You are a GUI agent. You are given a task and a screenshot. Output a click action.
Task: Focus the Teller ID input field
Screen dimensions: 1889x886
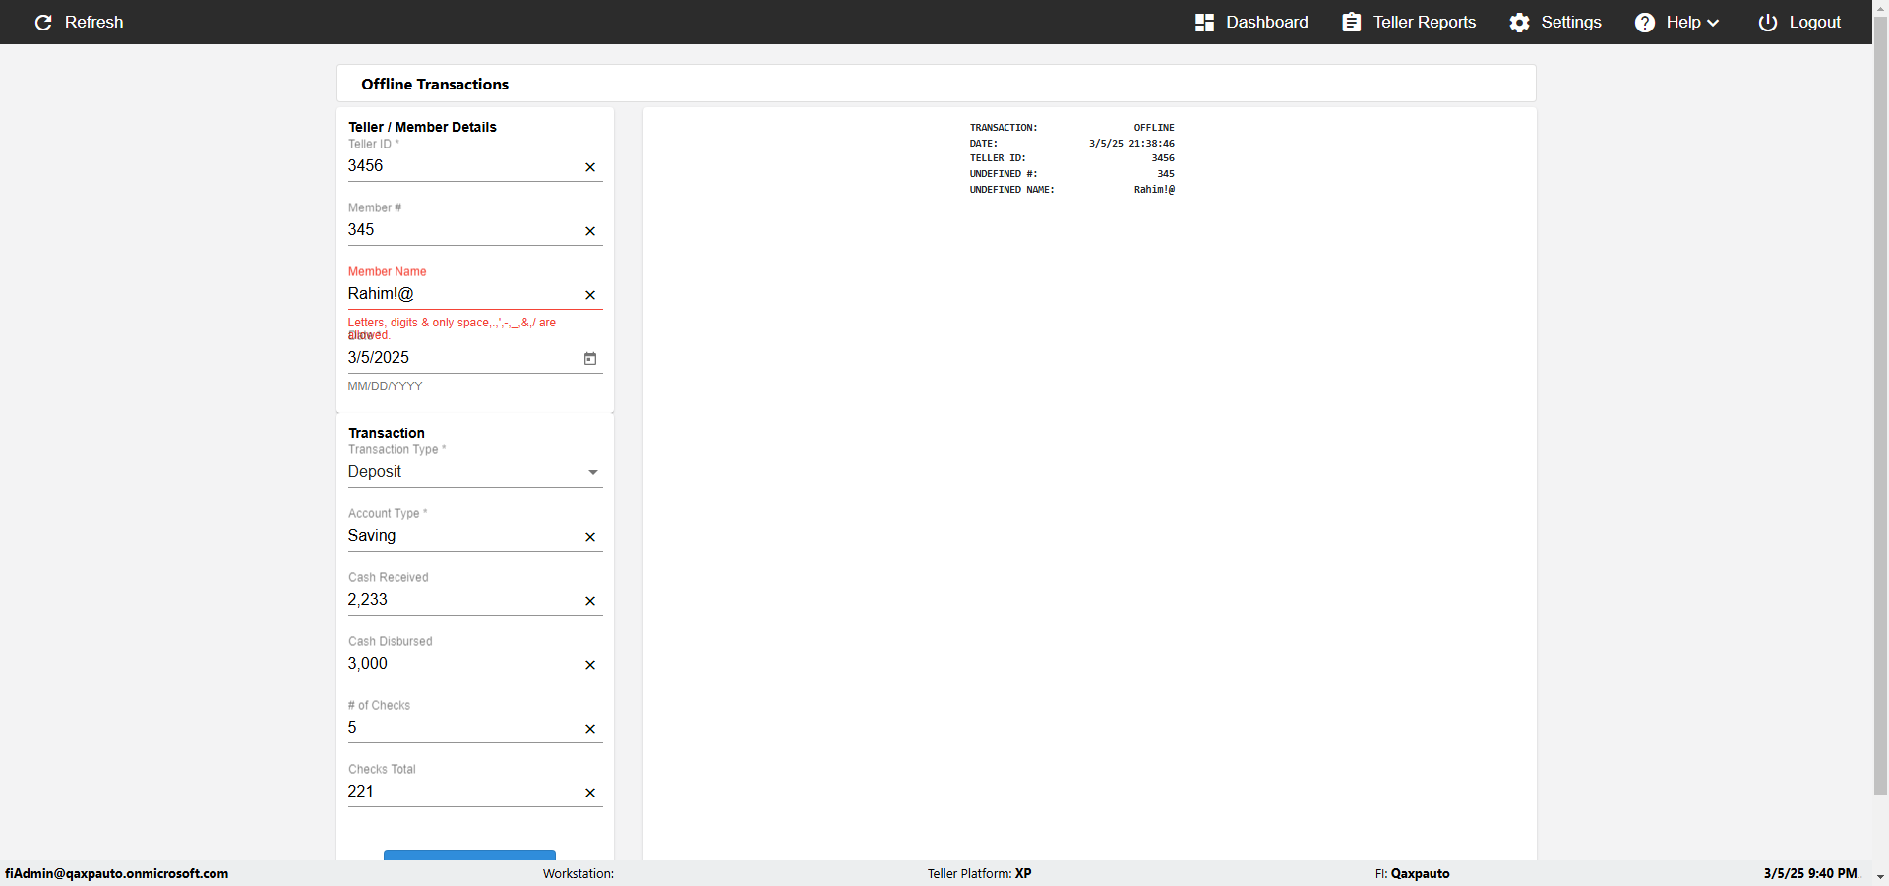click(462, 166)
